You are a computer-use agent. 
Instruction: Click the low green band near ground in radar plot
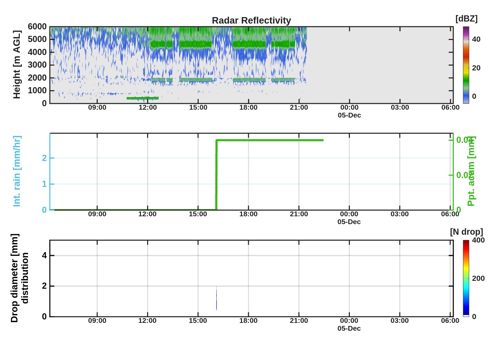142,98
